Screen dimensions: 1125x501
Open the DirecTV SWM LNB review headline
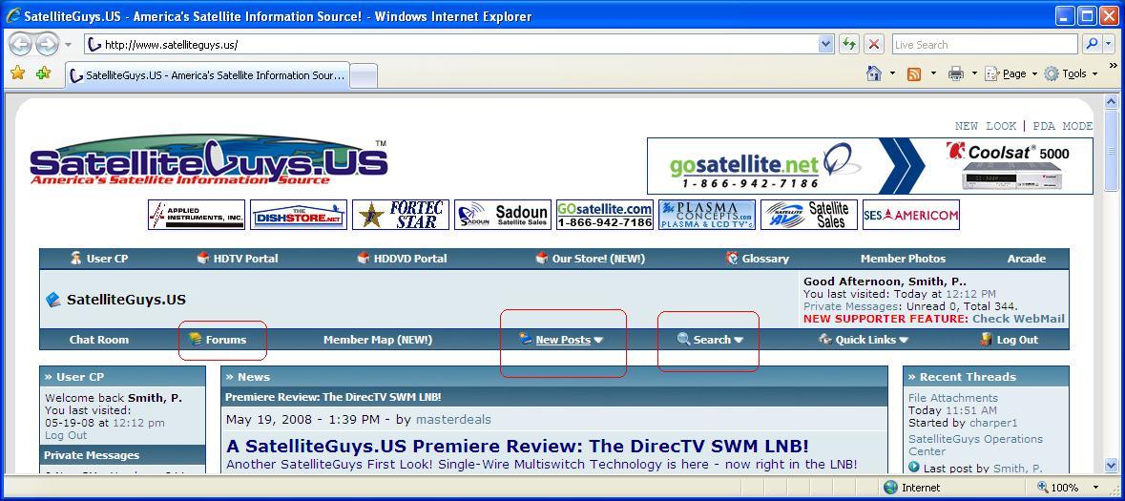517,446
